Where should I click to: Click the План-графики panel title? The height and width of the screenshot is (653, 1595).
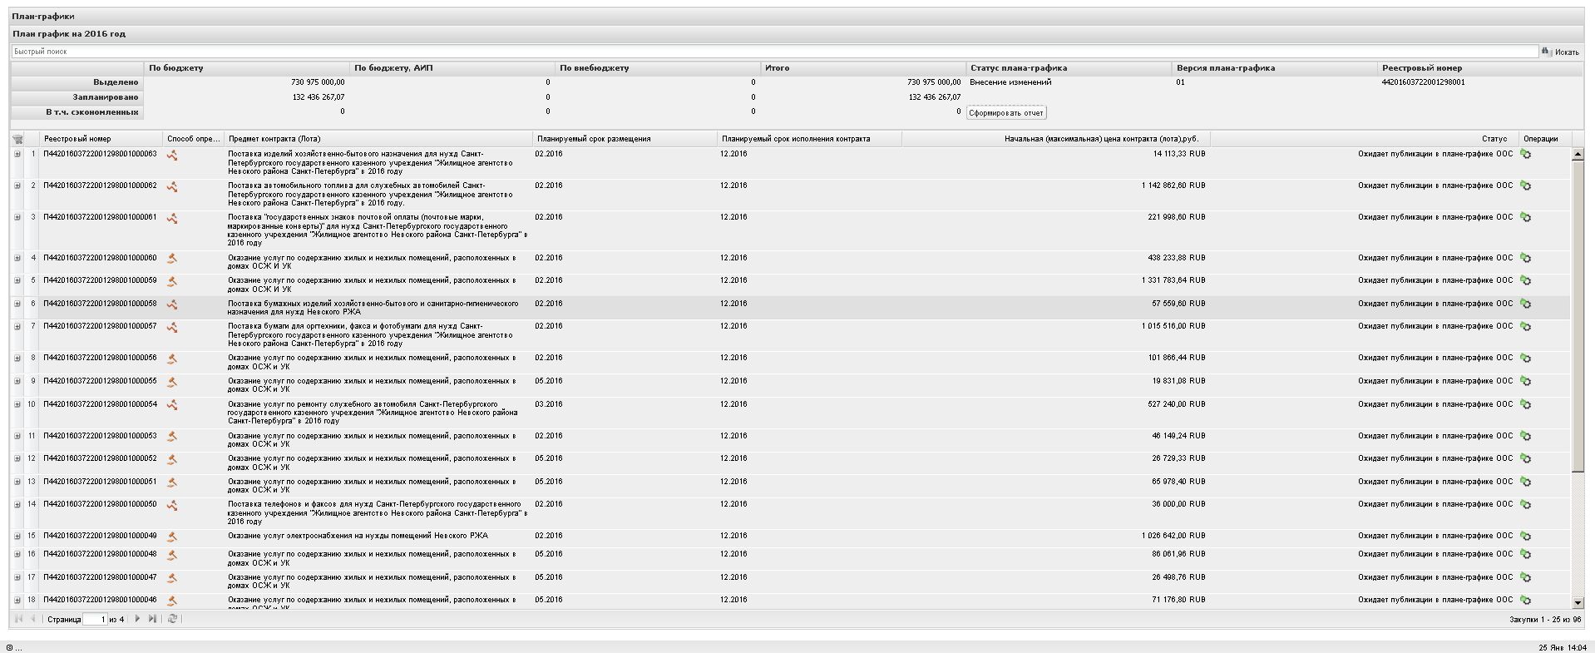[42, 17]
